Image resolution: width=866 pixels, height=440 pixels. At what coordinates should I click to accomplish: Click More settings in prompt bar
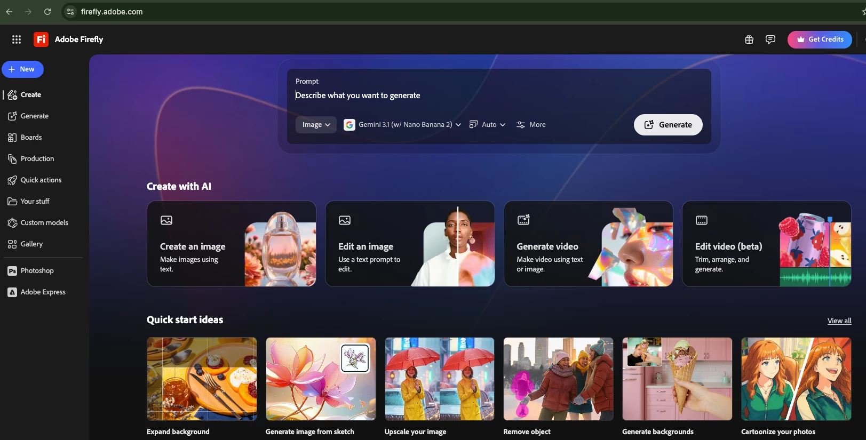pyautogui.click(x=531, y=125)
